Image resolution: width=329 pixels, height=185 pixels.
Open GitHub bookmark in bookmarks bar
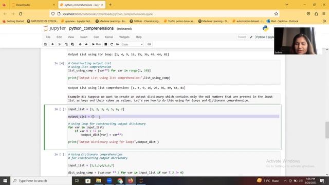point(145,21)
